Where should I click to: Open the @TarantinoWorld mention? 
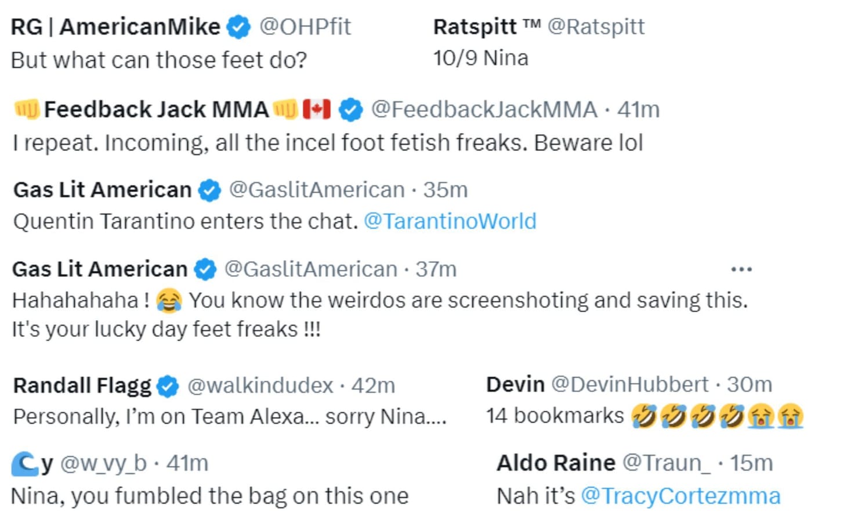[450, 222]
